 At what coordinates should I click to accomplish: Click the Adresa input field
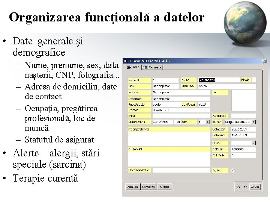(181, 92)
